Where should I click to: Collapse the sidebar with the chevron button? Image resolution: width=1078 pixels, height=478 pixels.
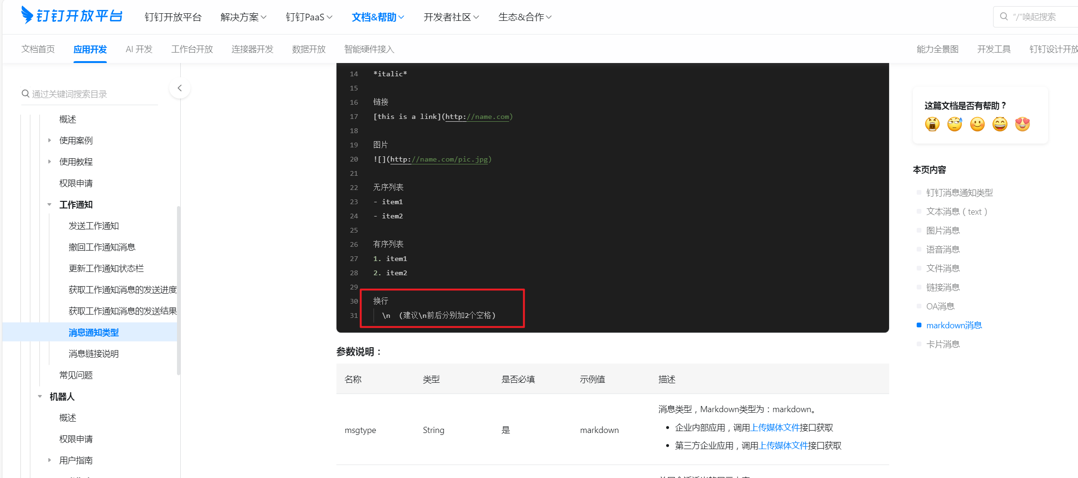coord(180,88)
